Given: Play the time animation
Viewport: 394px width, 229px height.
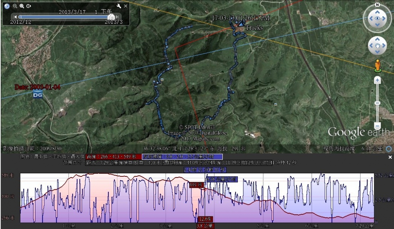Looking at the screenshot, I should point(29,6).
